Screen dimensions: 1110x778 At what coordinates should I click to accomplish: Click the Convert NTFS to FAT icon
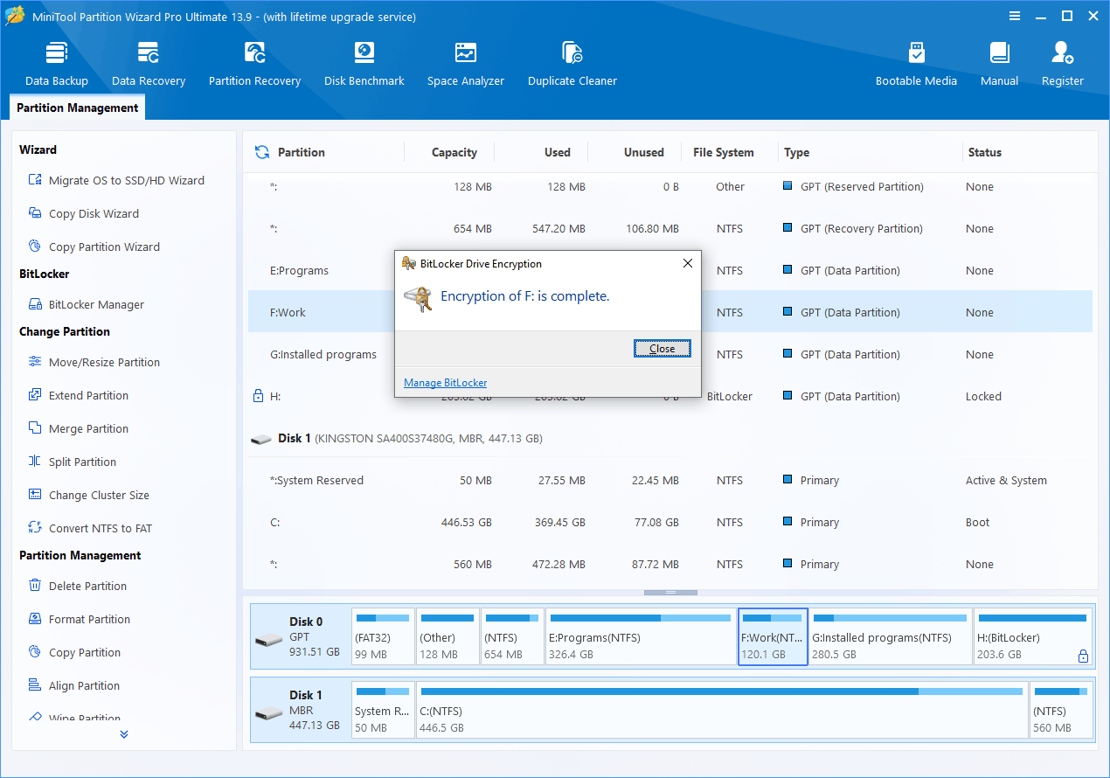[x=35, y=528]
